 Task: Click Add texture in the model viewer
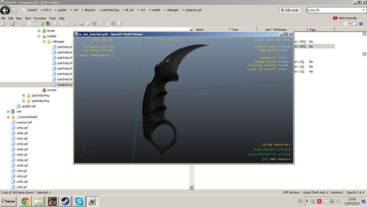coord(277,159)
